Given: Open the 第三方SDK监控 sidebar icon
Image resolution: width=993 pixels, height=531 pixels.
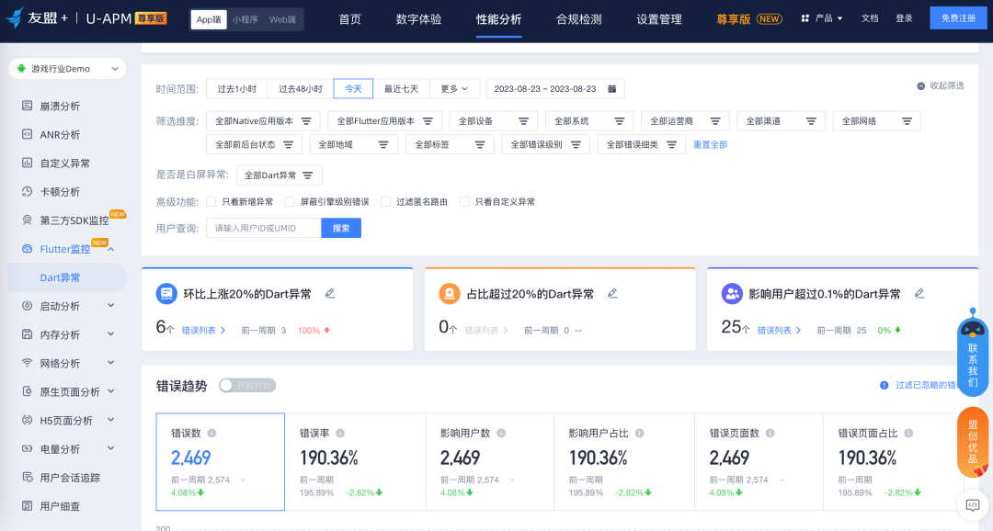Looking at the screenshot, I should (x=28, y=220).
